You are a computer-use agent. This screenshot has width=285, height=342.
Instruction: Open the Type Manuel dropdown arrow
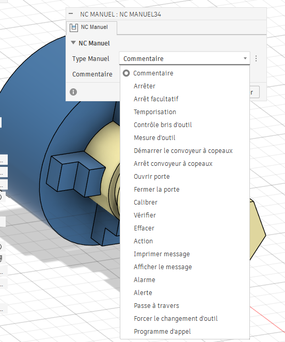click(x=245, y=58)
